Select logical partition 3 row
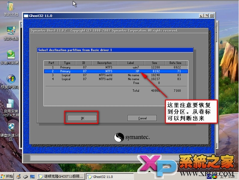239x180 pixels. click(116, 75)
